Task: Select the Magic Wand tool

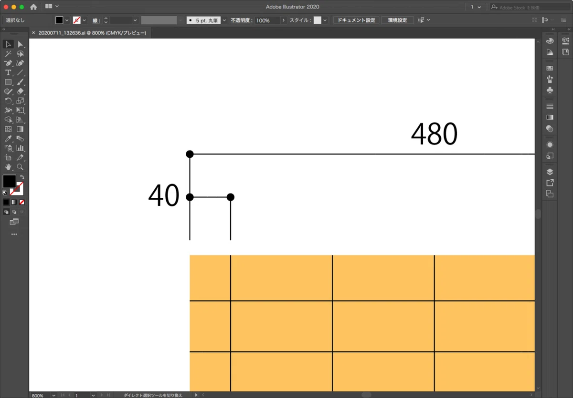Action: click(8, 54)
